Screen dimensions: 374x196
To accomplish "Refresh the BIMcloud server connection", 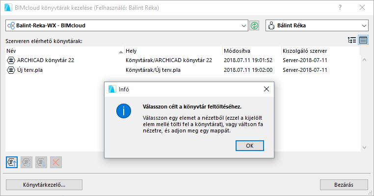I will (254, 26).
